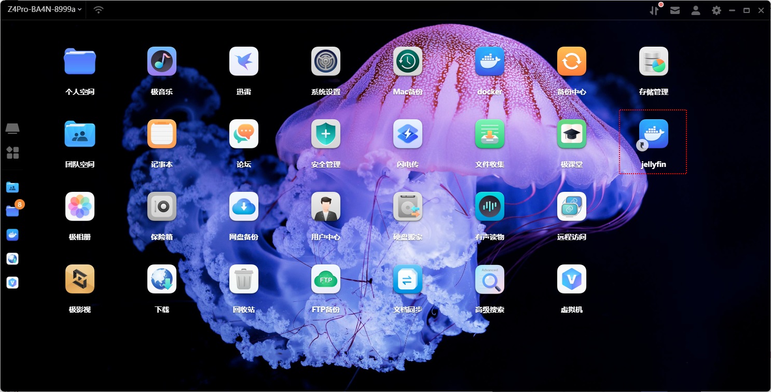Launch the 闪电传 transfer app
This screenshot has height=392, width=771.
[408, 134]
